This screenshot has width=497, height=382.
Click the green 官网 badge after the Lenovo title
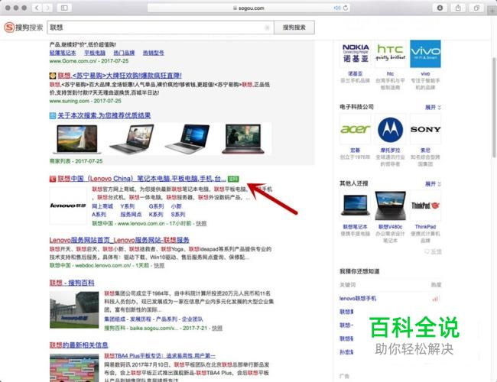pos(233,179)
